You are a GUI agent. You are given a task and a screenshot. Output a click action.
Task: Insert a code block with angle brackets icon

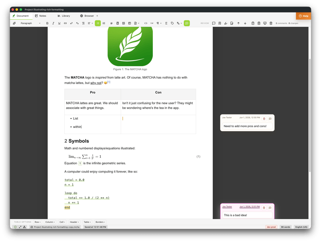[146, 23]
